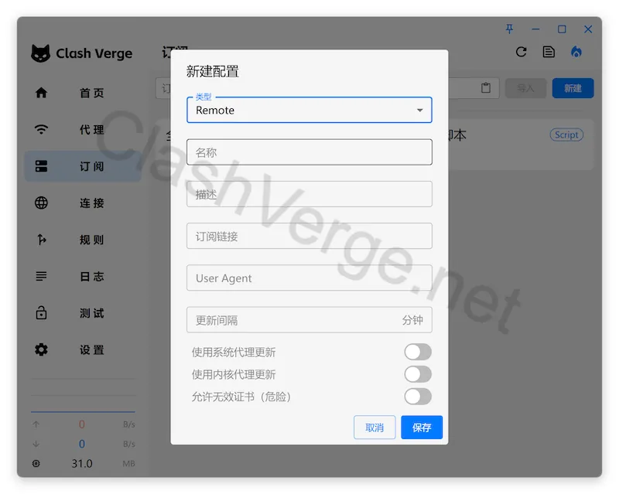Click the 保存 button
The width and height of the screenshot is (619, 494).
(422, 428)
